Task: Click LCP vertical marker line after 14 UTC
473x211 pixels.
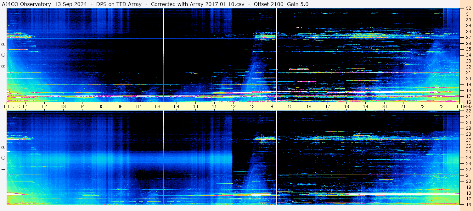Action: coord(277,158)
